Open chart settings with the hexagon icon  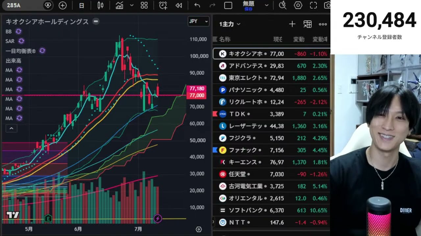pos(298,5)
